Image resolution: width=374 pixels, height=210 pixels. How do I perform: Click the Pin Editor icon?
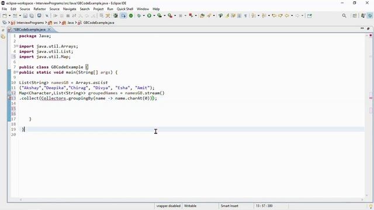pyautogui.click(x=309, y=16)
